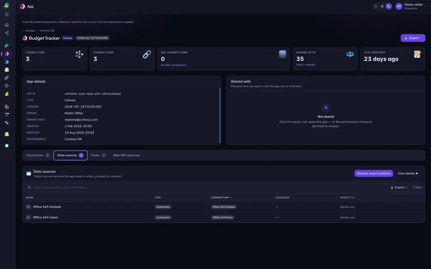The height and width of the screenshot is (269, 431).
Task: Click the Canvas type badge
Action: pyautogui.click(x=68, y=38)
